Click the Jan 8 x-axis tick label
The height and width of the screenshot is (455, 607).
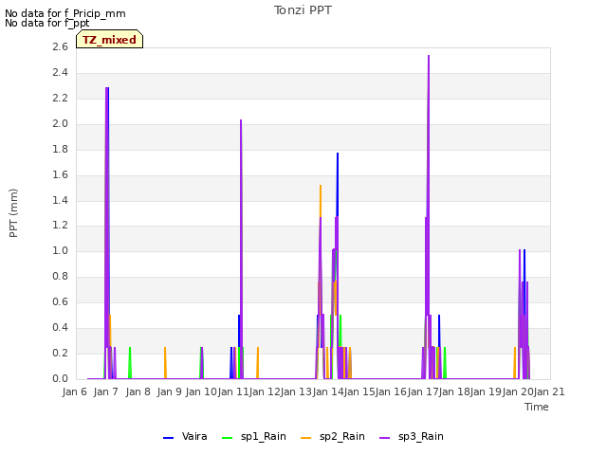(138, 391)
